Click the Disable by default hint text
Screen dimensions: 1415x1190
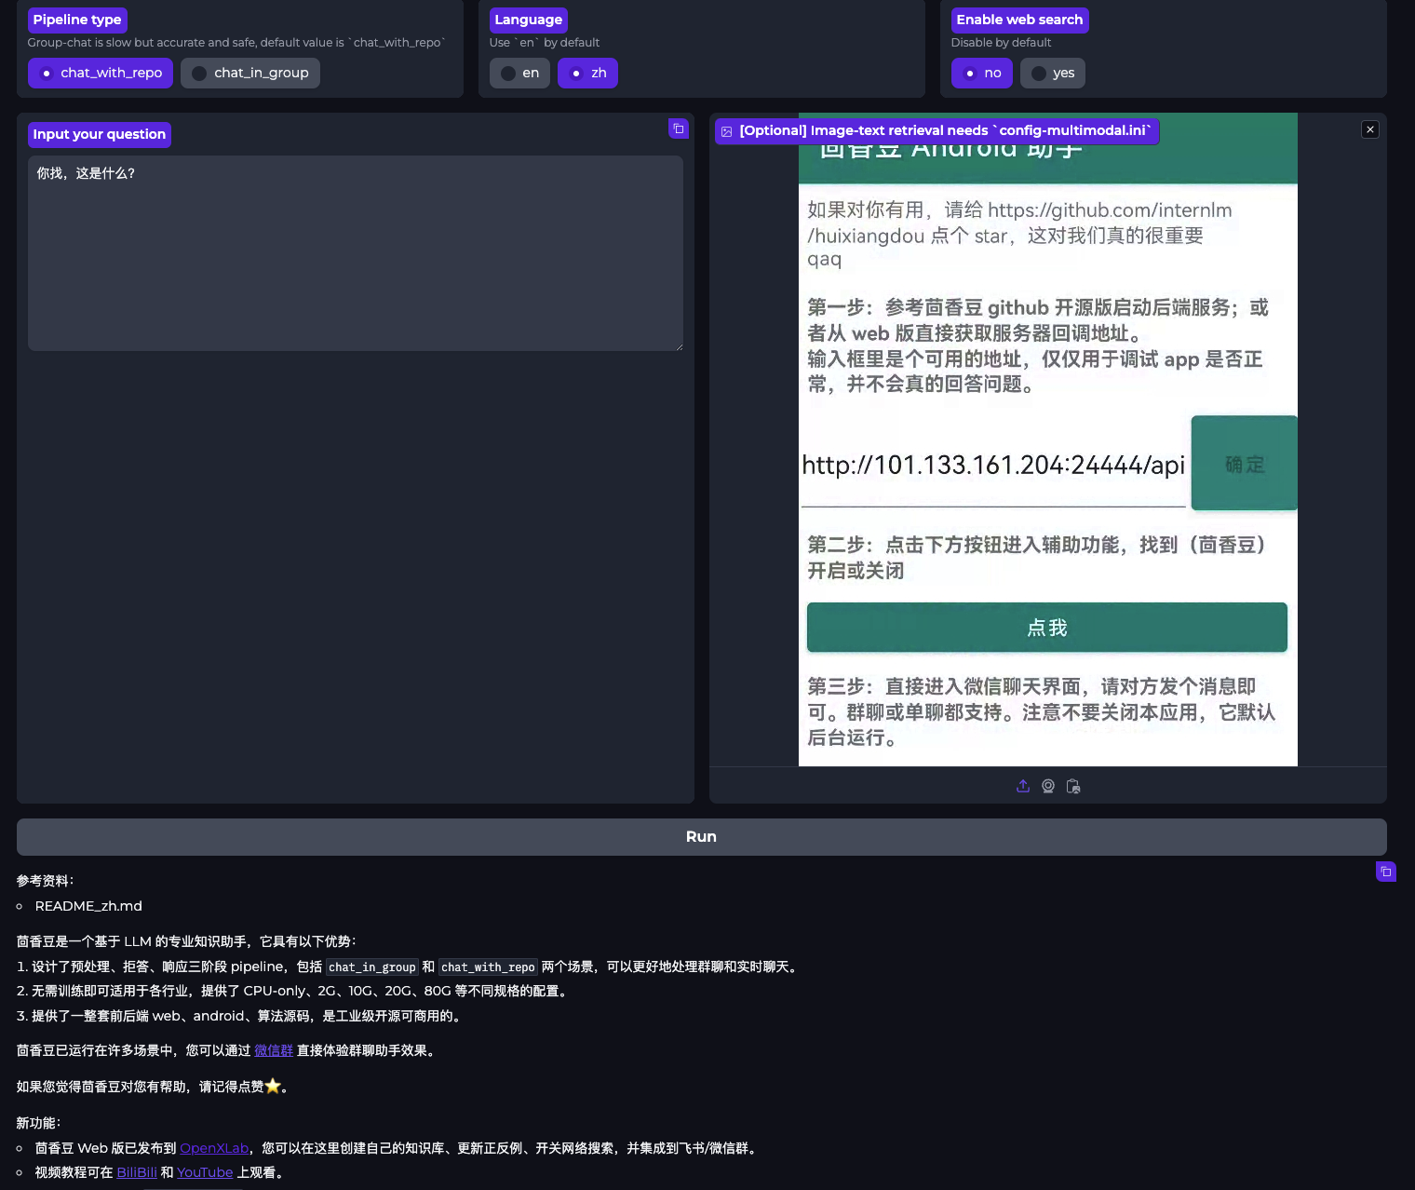click(x=1001, y=43)
